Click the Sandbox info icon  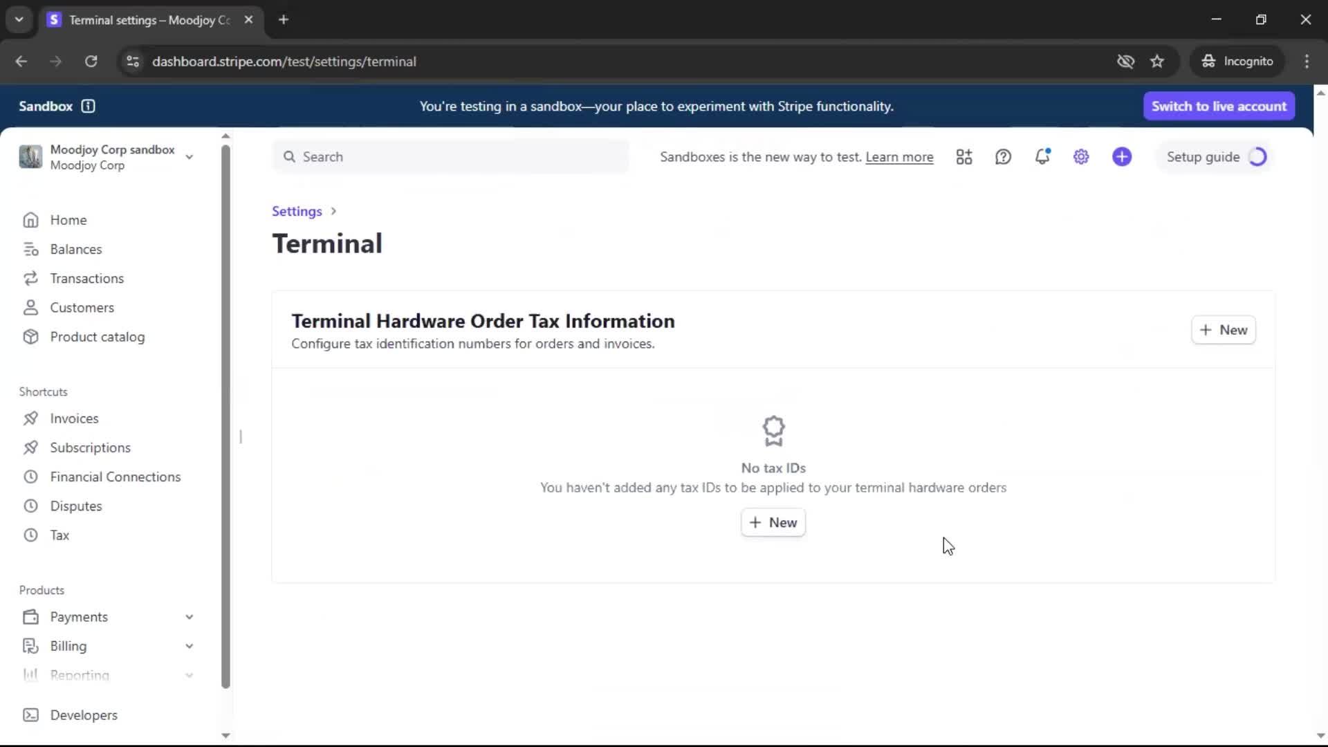tap(88, 106)
